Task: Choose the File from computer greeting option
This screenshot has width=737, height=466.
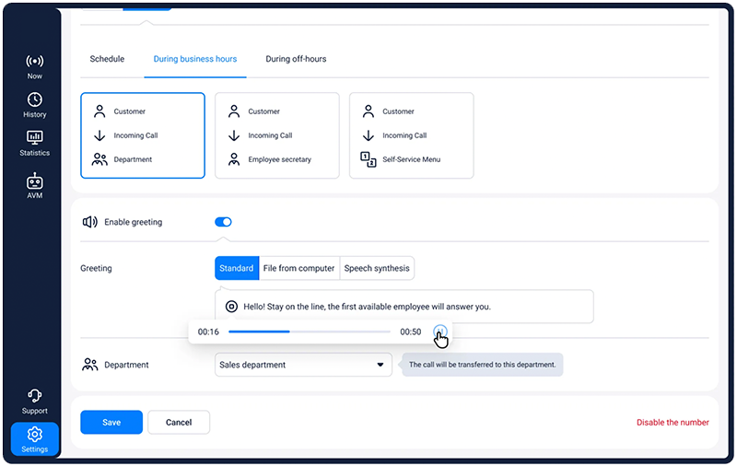Action: coord(299,268)
